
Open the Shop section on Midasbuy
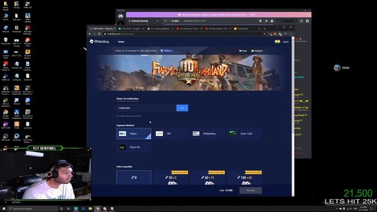[243, 51]
